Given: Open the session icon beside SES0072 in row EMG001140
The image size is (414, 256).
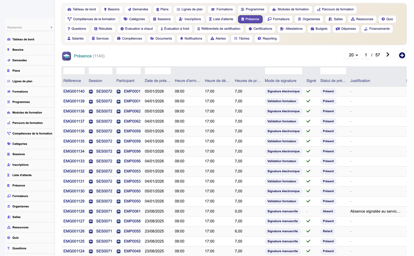Looking at the screenshot, I should pyautogui.click(x=91, y=91).
